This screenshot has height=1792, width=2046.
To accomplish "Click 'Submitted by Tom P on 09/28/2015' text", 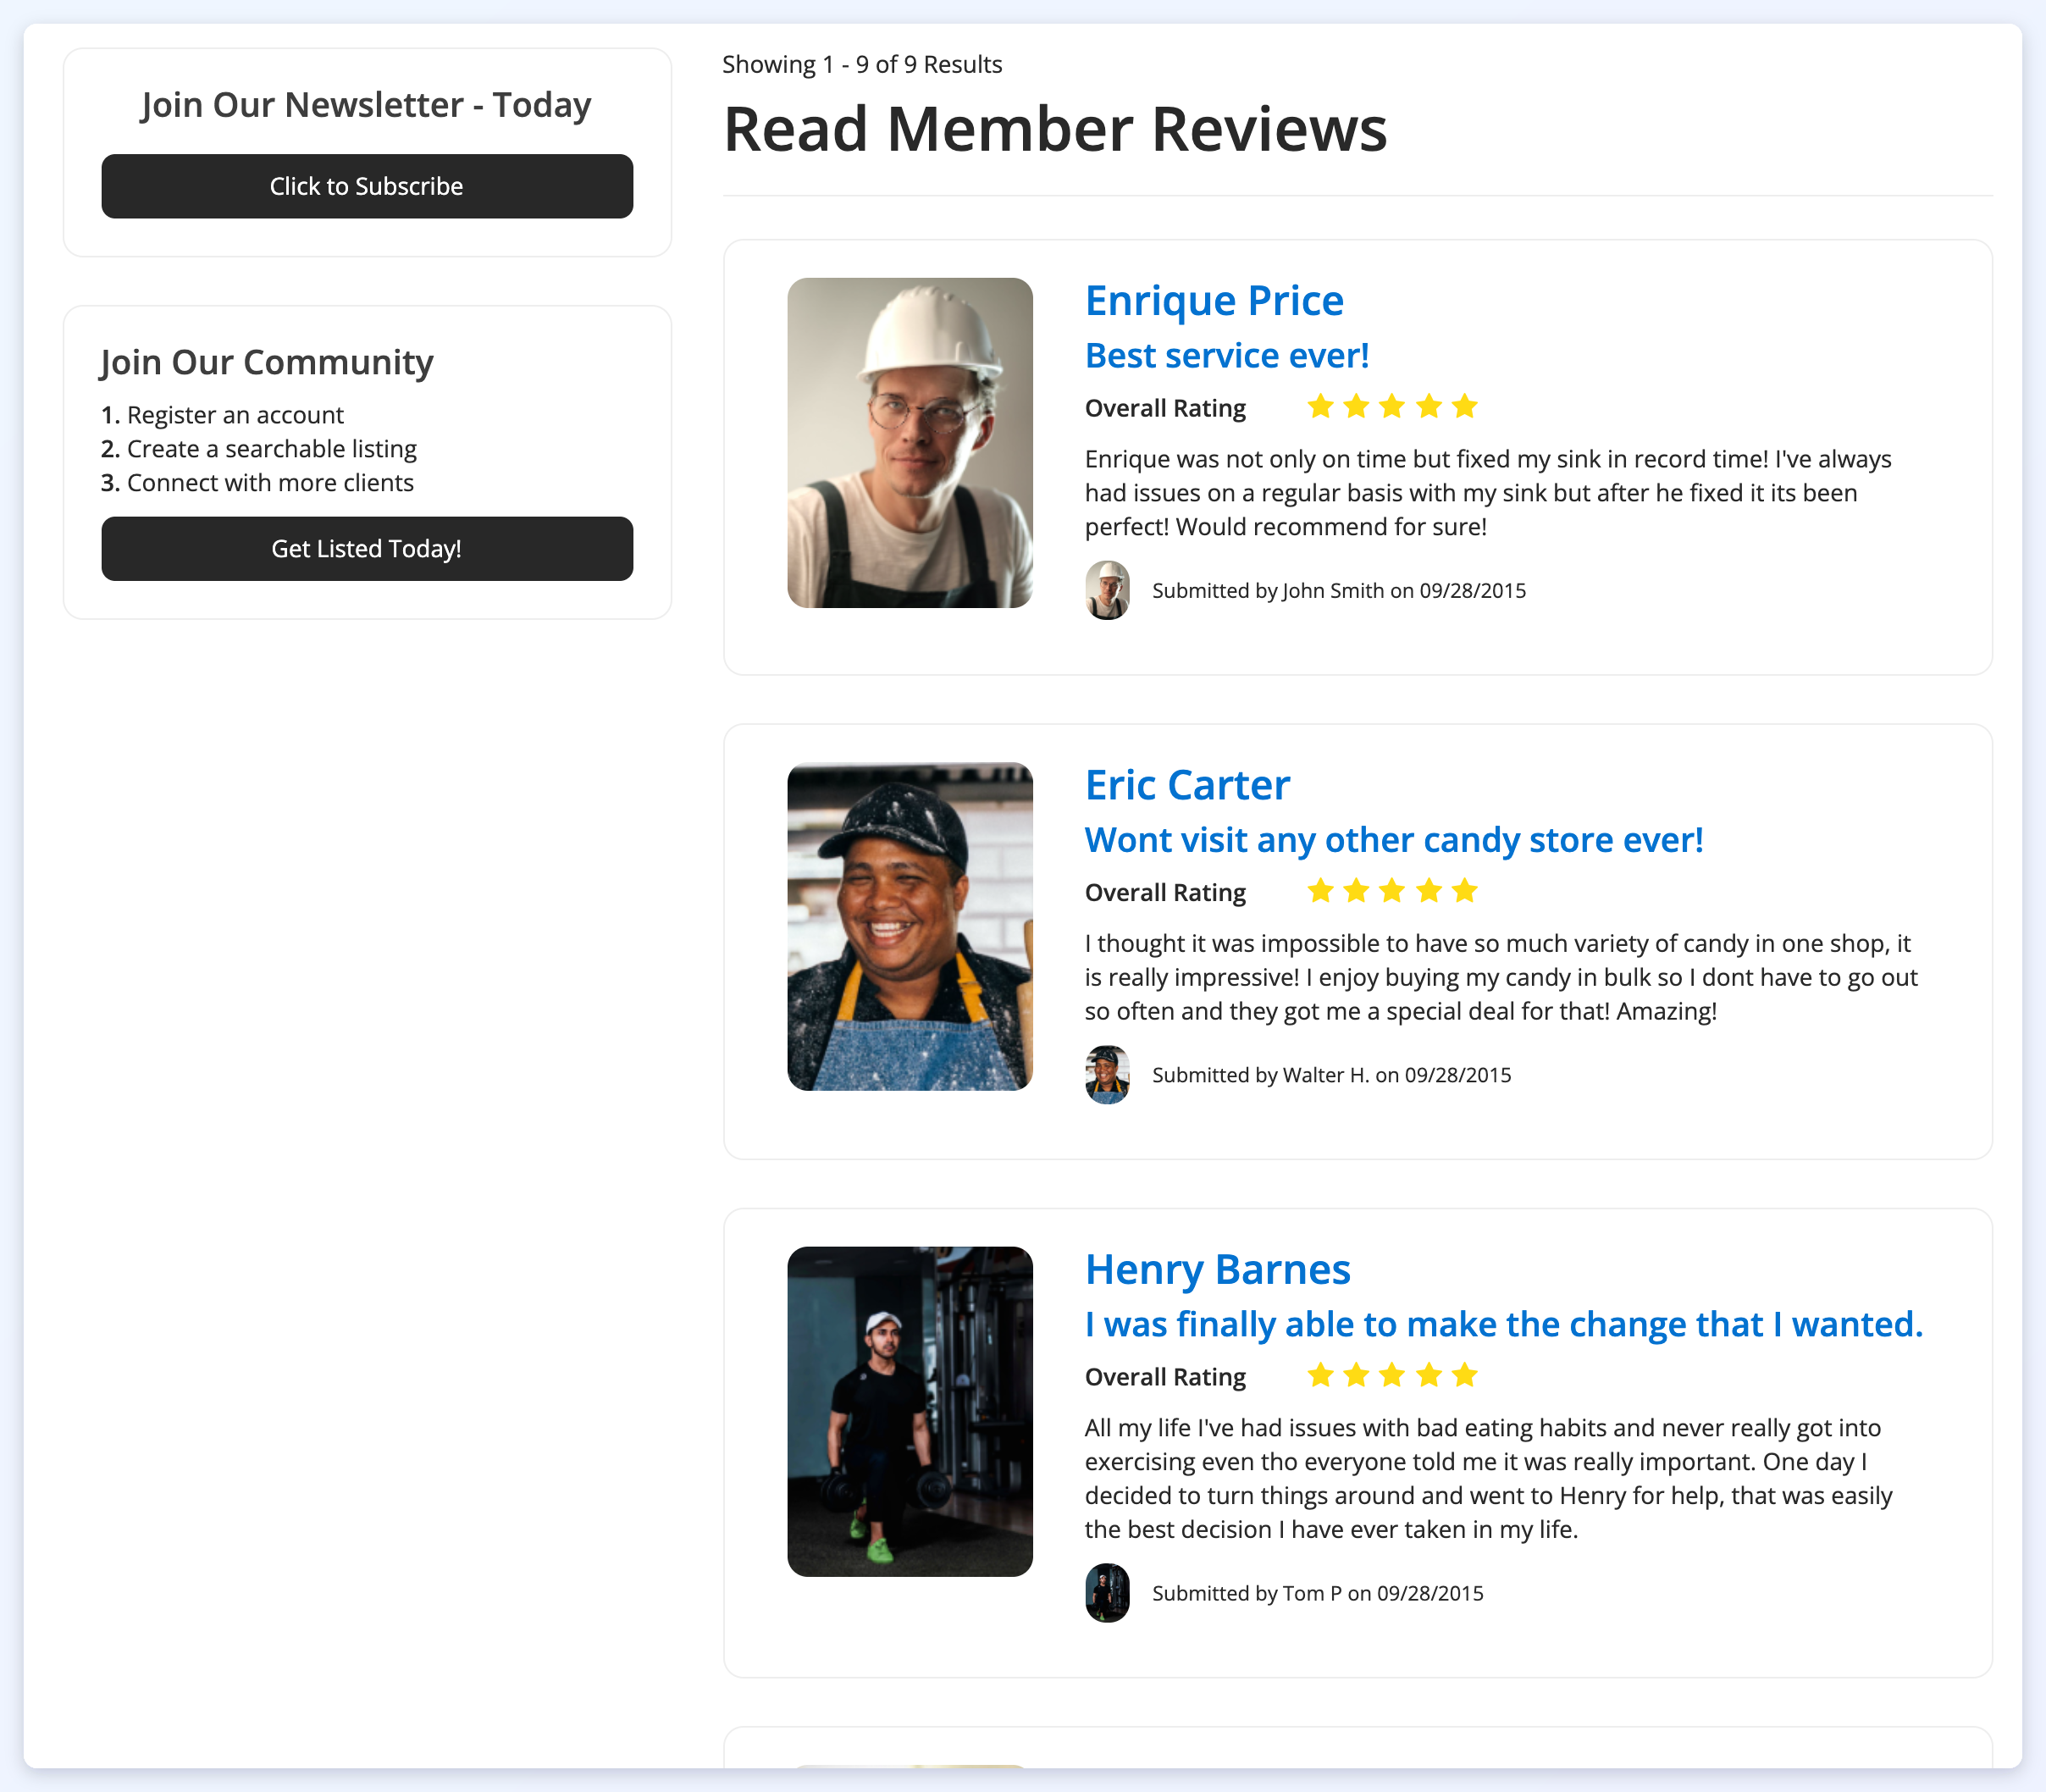I will click(x=1317, y=1593).
